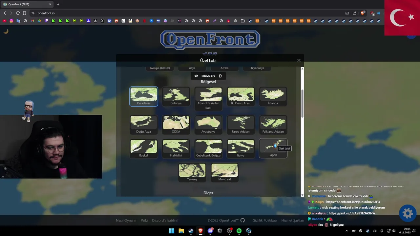Open a new browser tab
420x236 pixels.
click(x=58, y=4)
